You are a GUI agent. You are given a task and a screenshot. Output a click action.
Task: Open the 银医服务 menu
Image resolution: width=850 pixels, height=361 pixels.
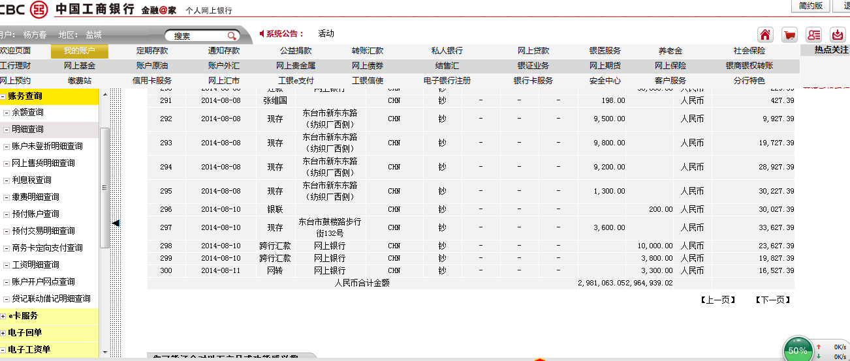click(605, 51)
